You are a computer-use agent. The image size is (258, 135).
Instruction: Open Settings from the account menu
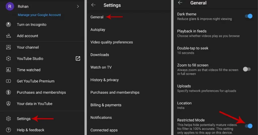click(x=23, y=119)
